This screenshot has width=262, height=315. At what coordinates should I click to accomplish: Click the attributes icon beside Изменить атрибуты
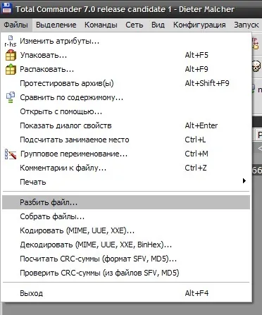point(11,41)
